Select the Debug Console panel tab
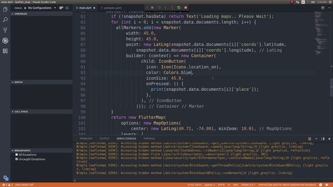The height and width of the screenshot is (187, 333). pyautogui.click(x=126, y=139)
